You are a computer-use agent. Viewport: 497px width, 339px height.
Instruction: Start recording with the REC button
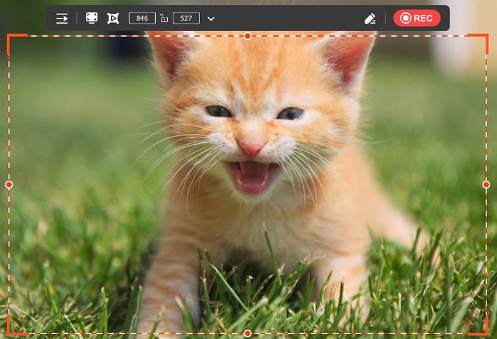click(x=417, y=19)
